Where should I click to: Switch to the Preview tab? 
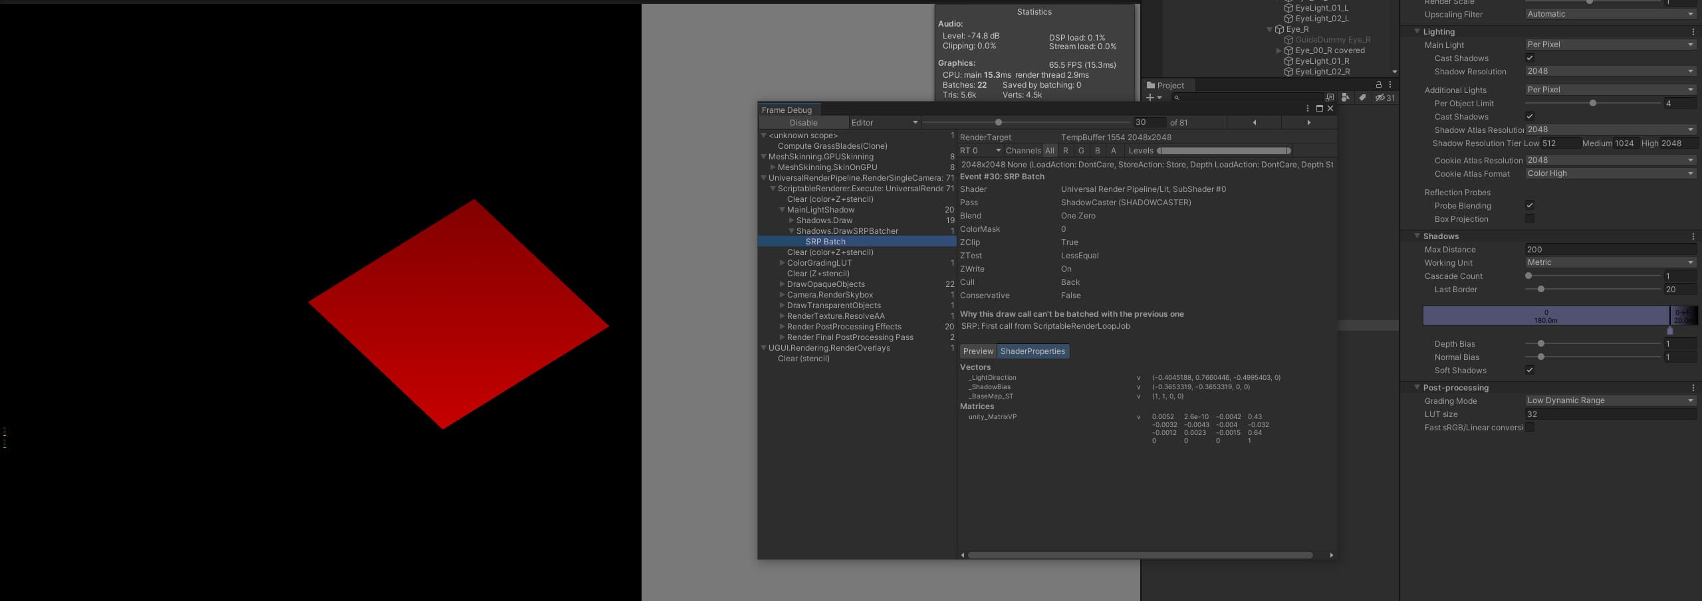(978, 351)
